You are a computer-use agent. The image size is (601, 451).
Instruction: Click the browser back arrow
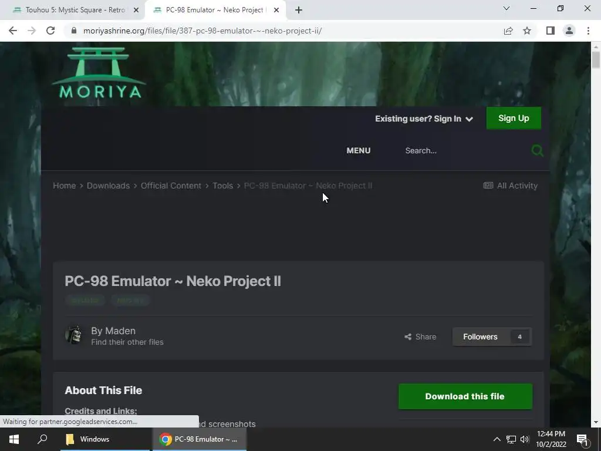(x=13, y=31)
